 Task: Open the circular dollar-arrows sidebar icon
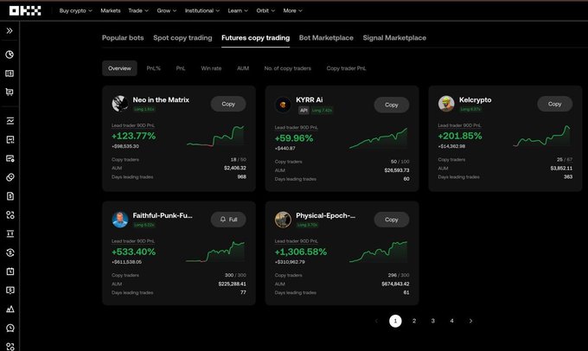click(x=10, y=252)
